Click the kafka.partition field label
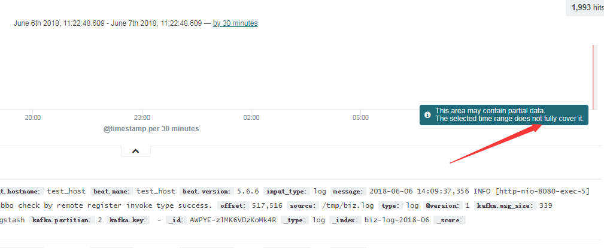This screenshot has width=604, height=248. click(x=60, y=220)
